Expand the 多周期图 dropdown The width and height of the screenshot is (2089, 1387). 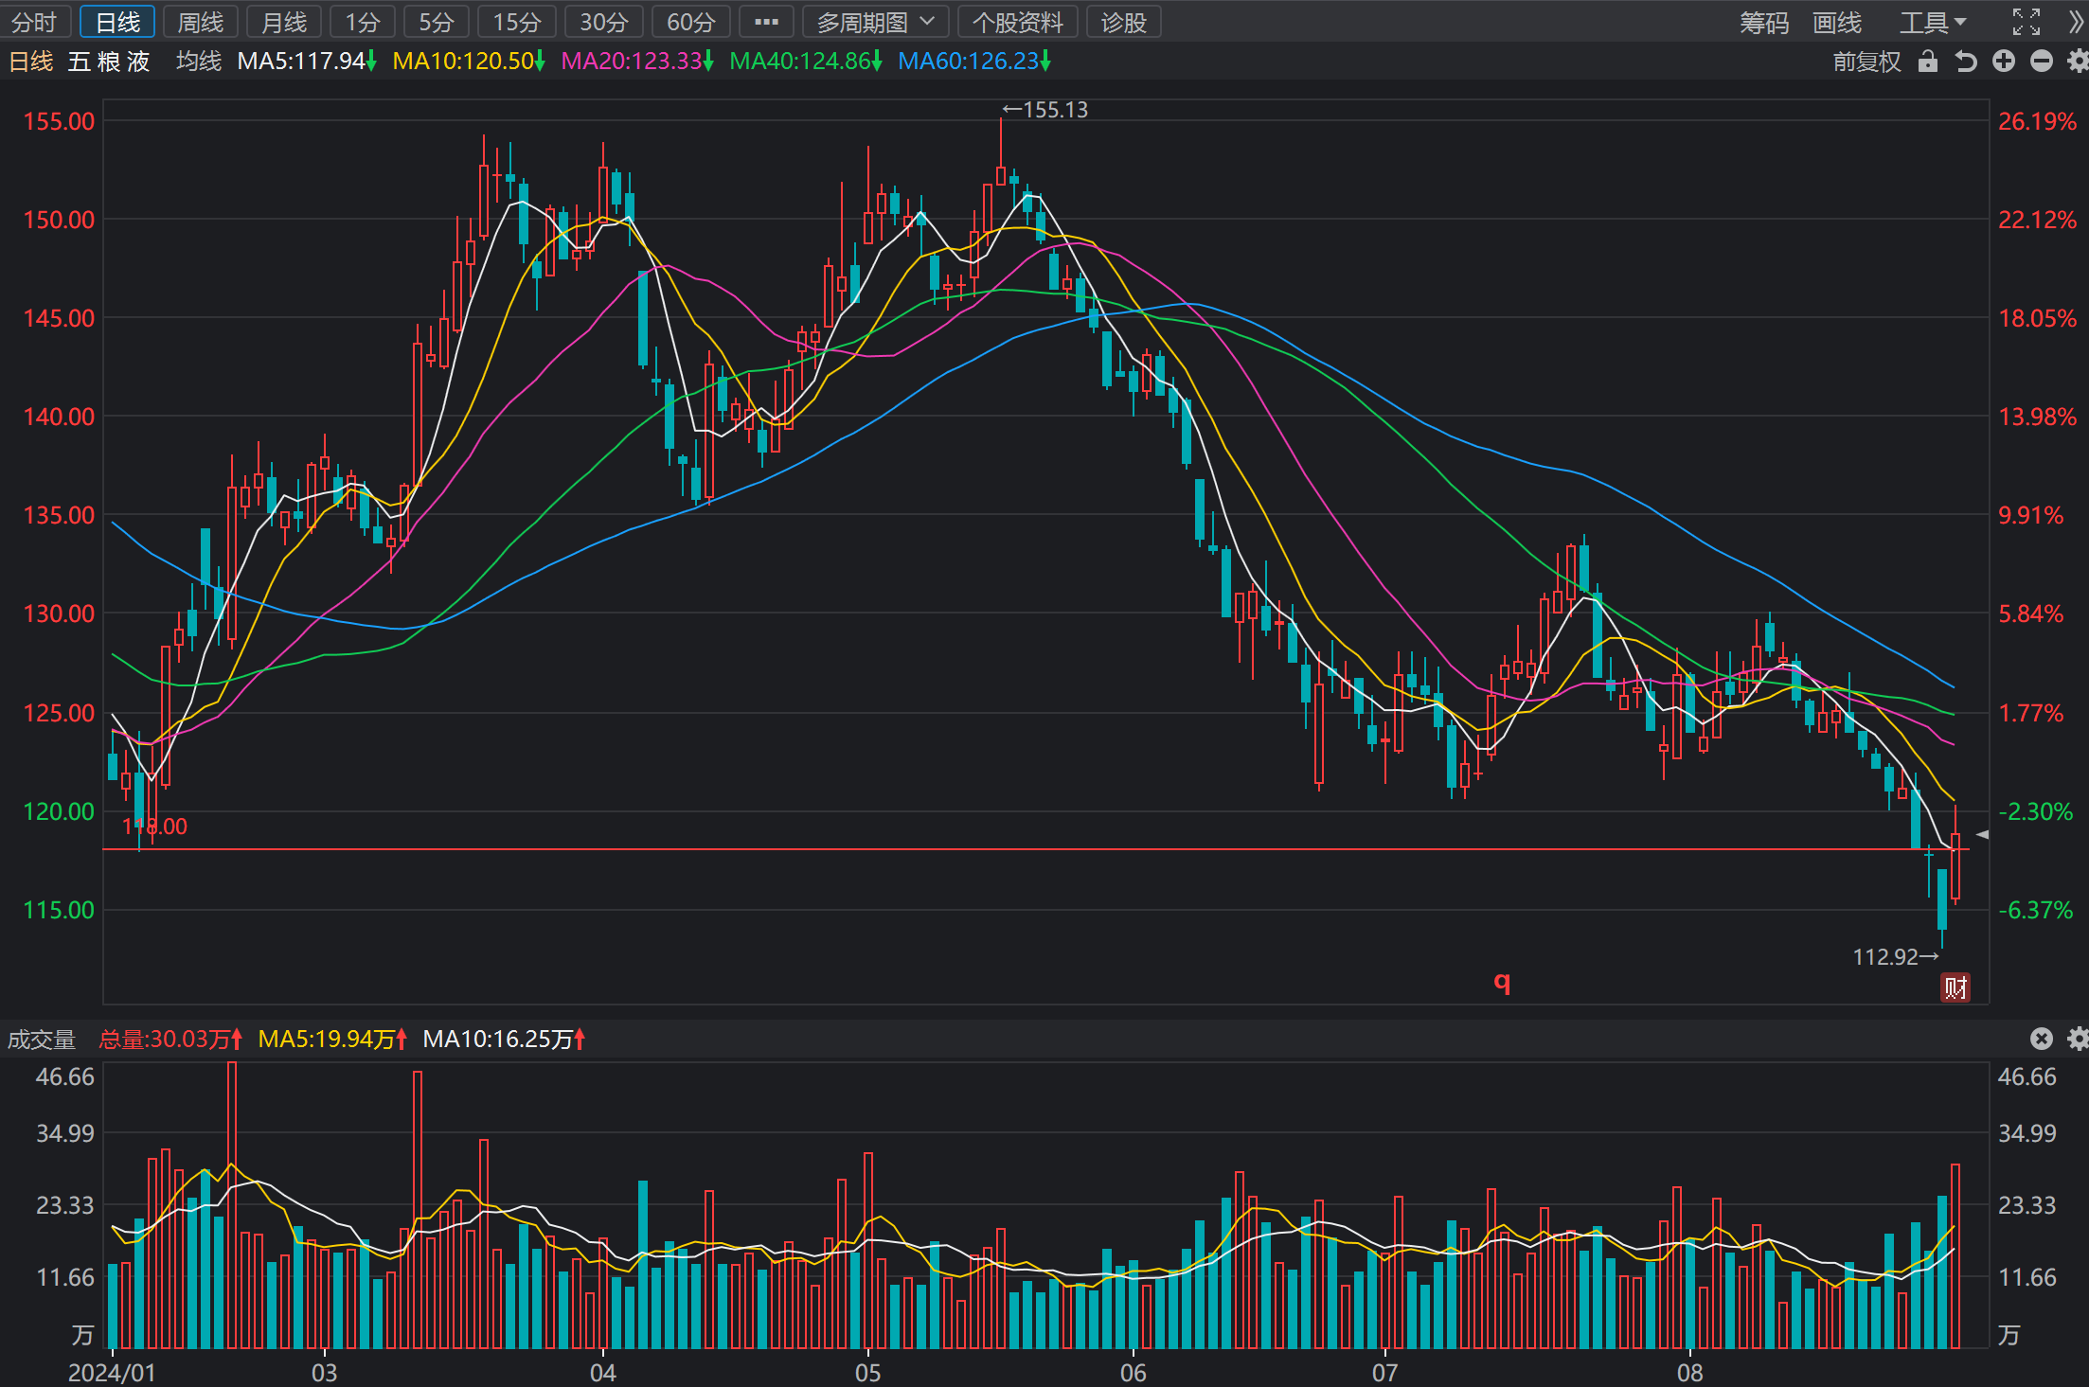875,22
